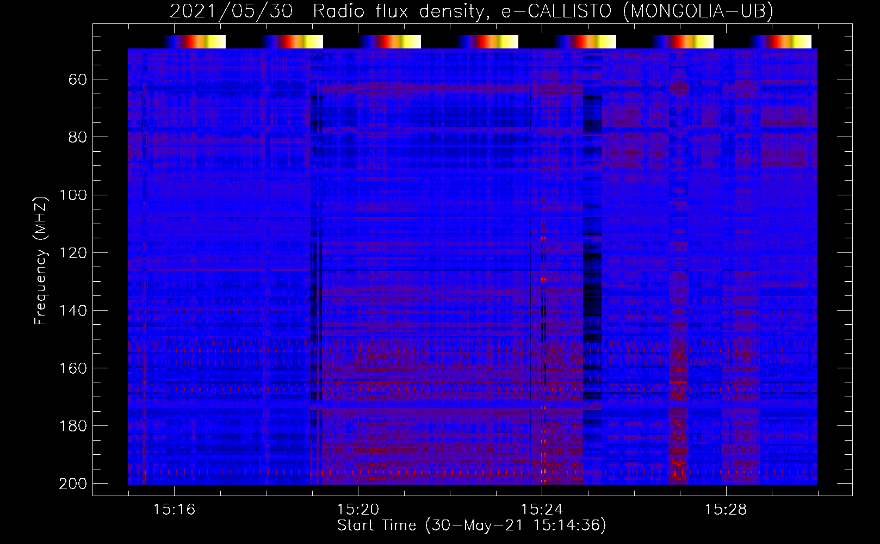880x544 pixels.
Task: Click the 180 frequency tick label
Action: pos(73,426)
